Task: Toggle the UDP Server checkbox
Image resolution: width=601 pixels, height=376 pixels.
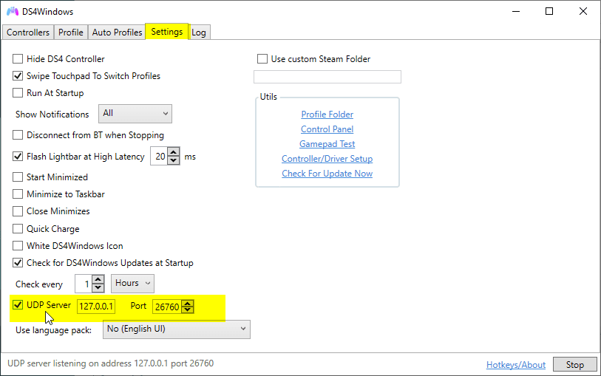Action: click(18, 305)
